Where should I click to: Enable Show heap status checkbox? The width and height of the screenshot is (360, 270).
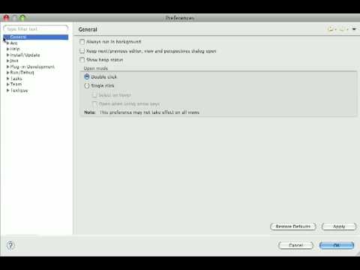coord(82,60)
